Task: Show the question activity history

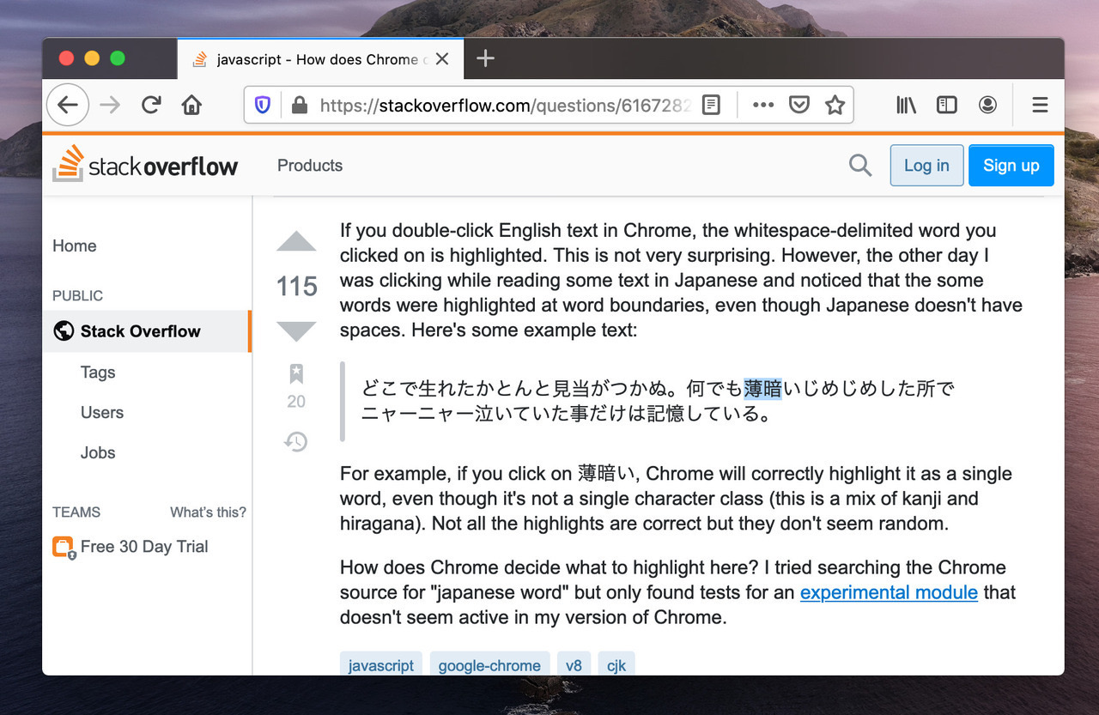Action: [x=296, y=441]
